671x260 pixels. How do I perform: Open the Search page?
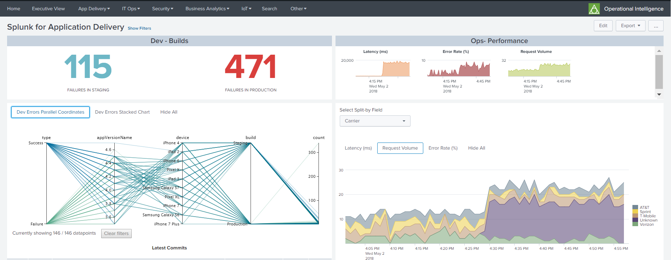pyautogui.click(x=269, y=8)
